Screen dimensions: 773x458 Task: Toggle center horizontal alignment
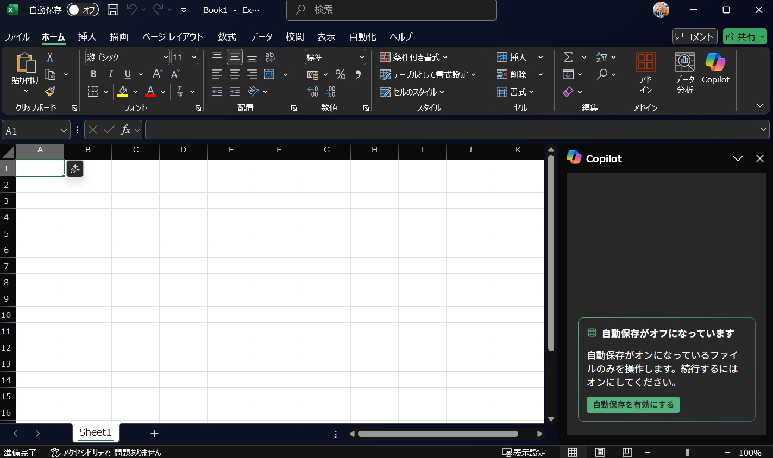[x=235, y=74]
